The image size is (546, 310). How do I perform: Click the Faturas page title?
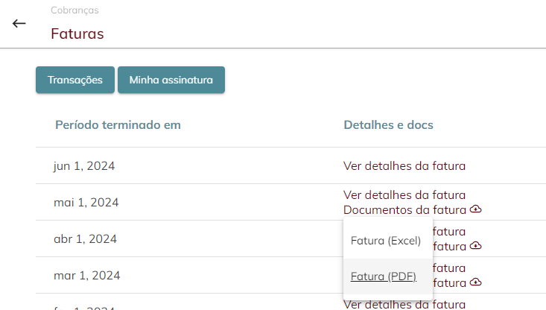pos(77,34)
